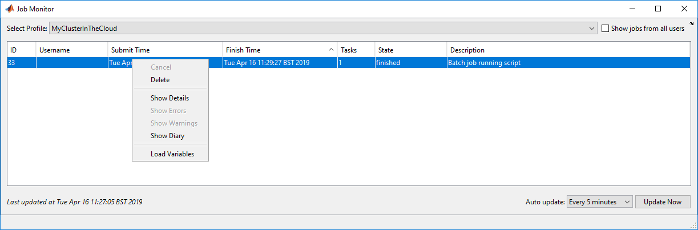Click the Tasks column header
Screen dimensions: 698x230
coord(356,50)
